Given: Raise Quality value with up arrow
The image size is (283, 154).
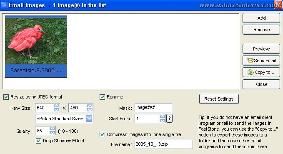Looking at the screenshot, I should 53,129.
